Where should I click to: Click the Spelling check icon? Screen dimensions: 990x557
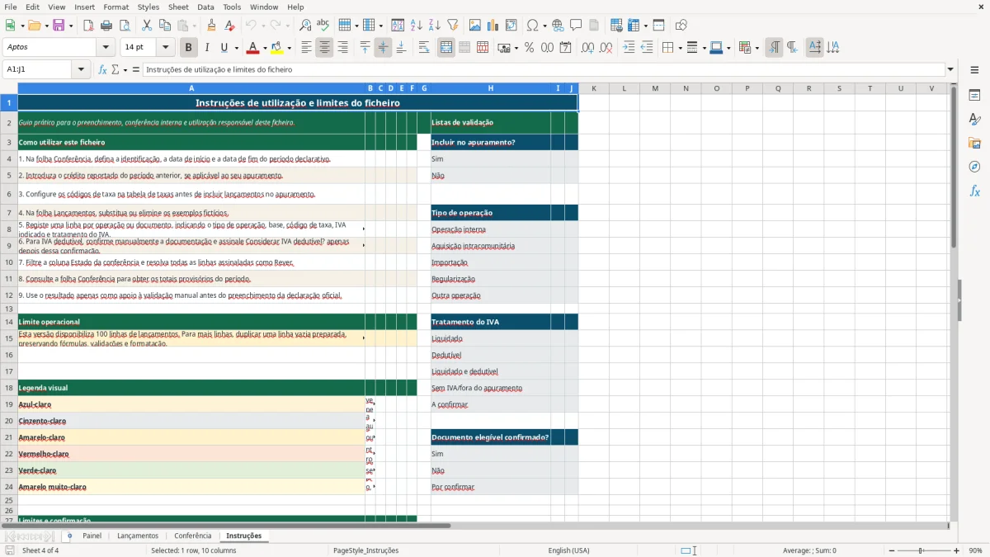pyautogui.click(x=323, y=26)
